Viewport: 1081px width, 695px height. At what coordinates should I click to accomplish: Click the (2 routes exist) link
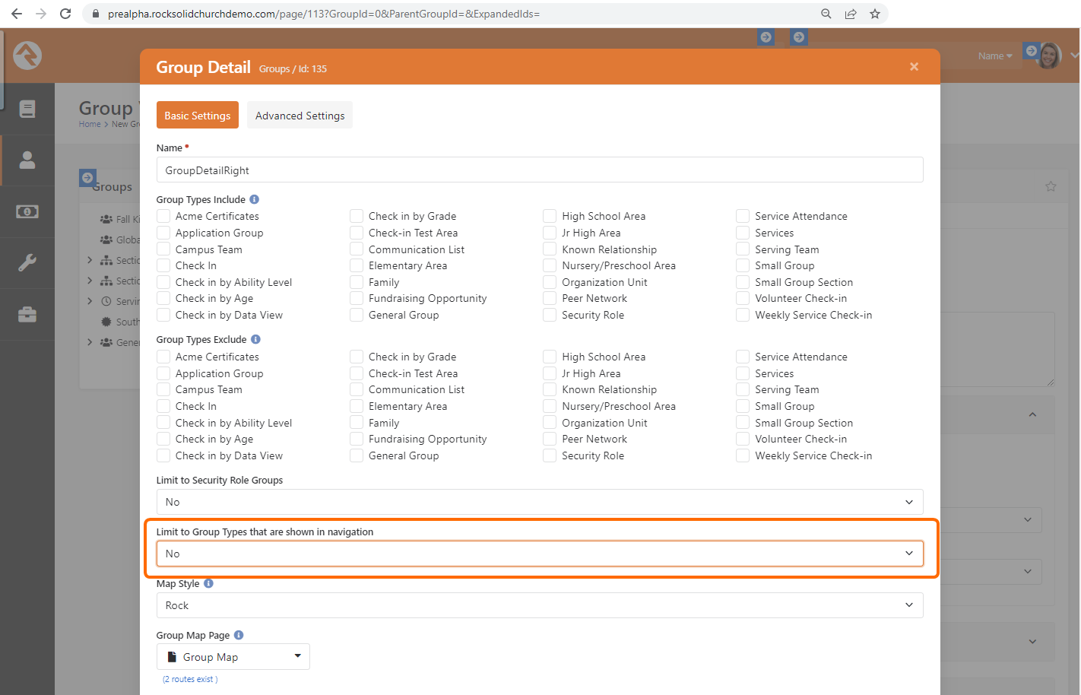coord(189,679)
